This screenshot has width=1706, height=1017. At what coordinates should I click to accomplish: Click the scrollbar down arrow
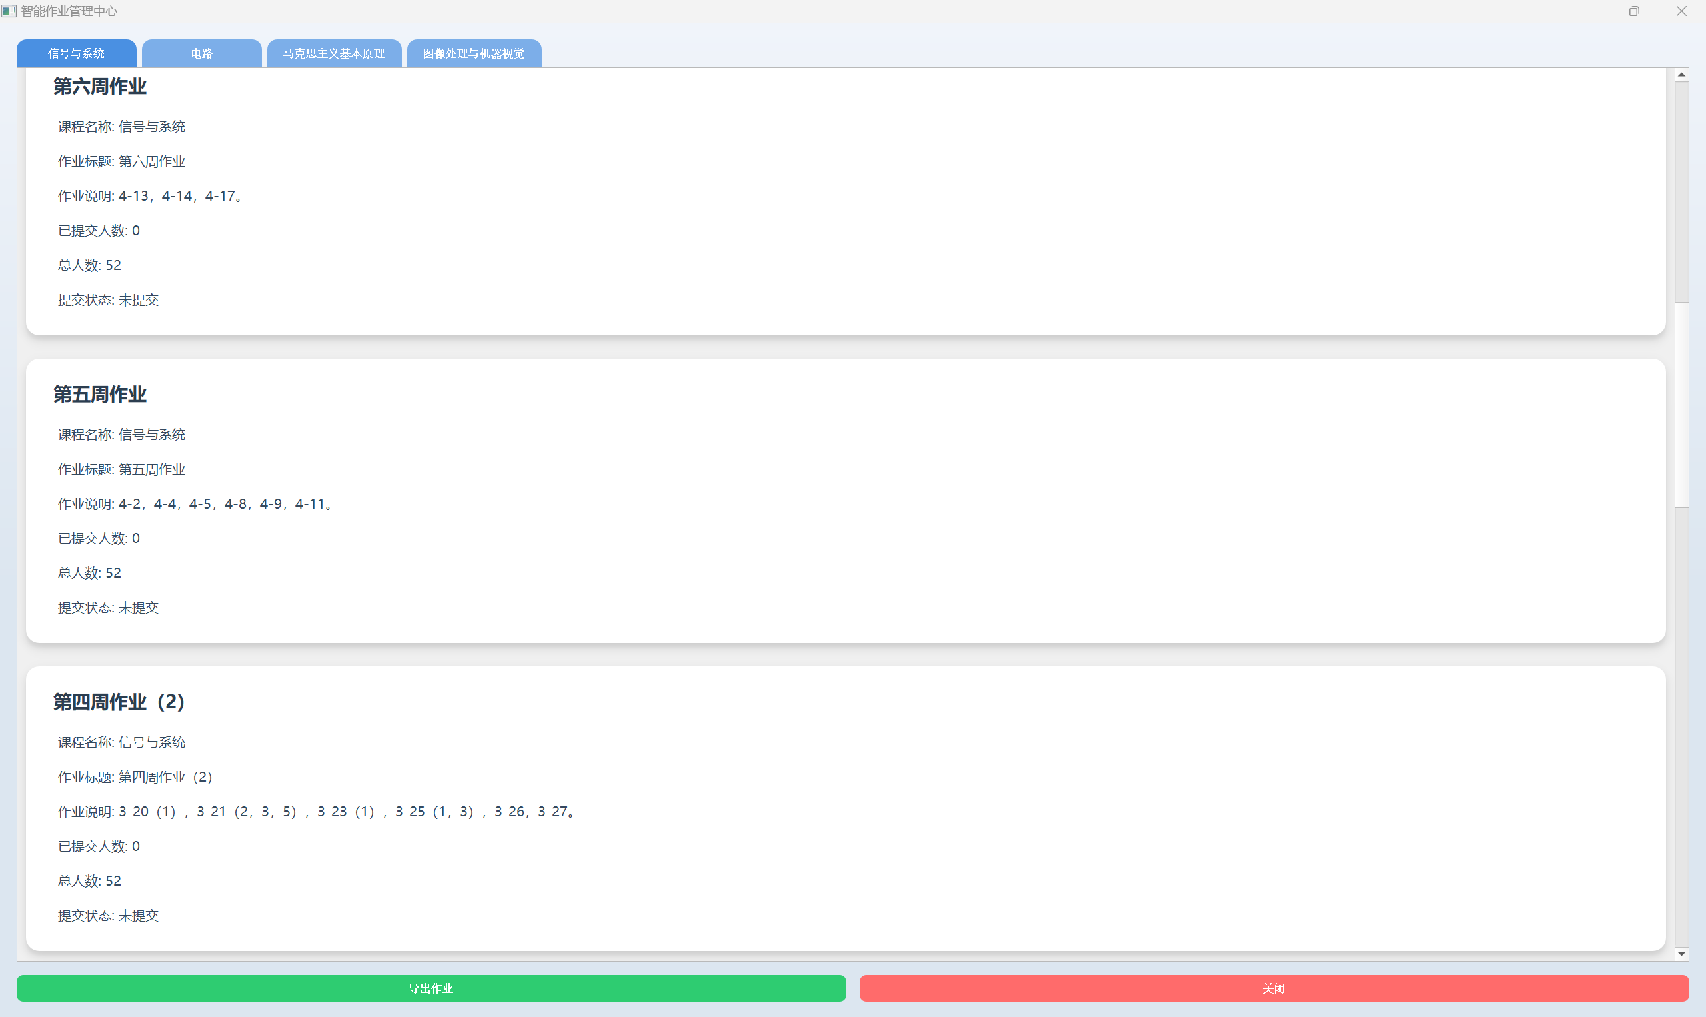click(x=1682, y=953)
